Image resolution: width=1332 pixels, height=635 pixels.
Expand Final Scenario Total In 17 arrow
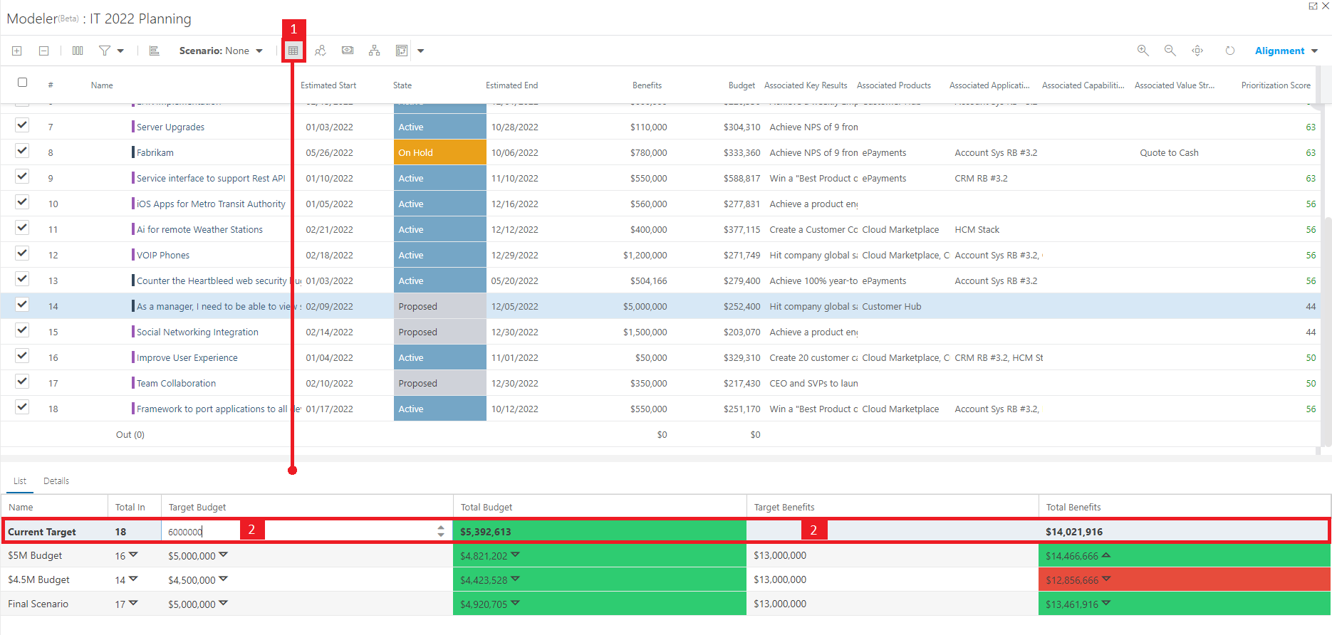tap(133, 603)
